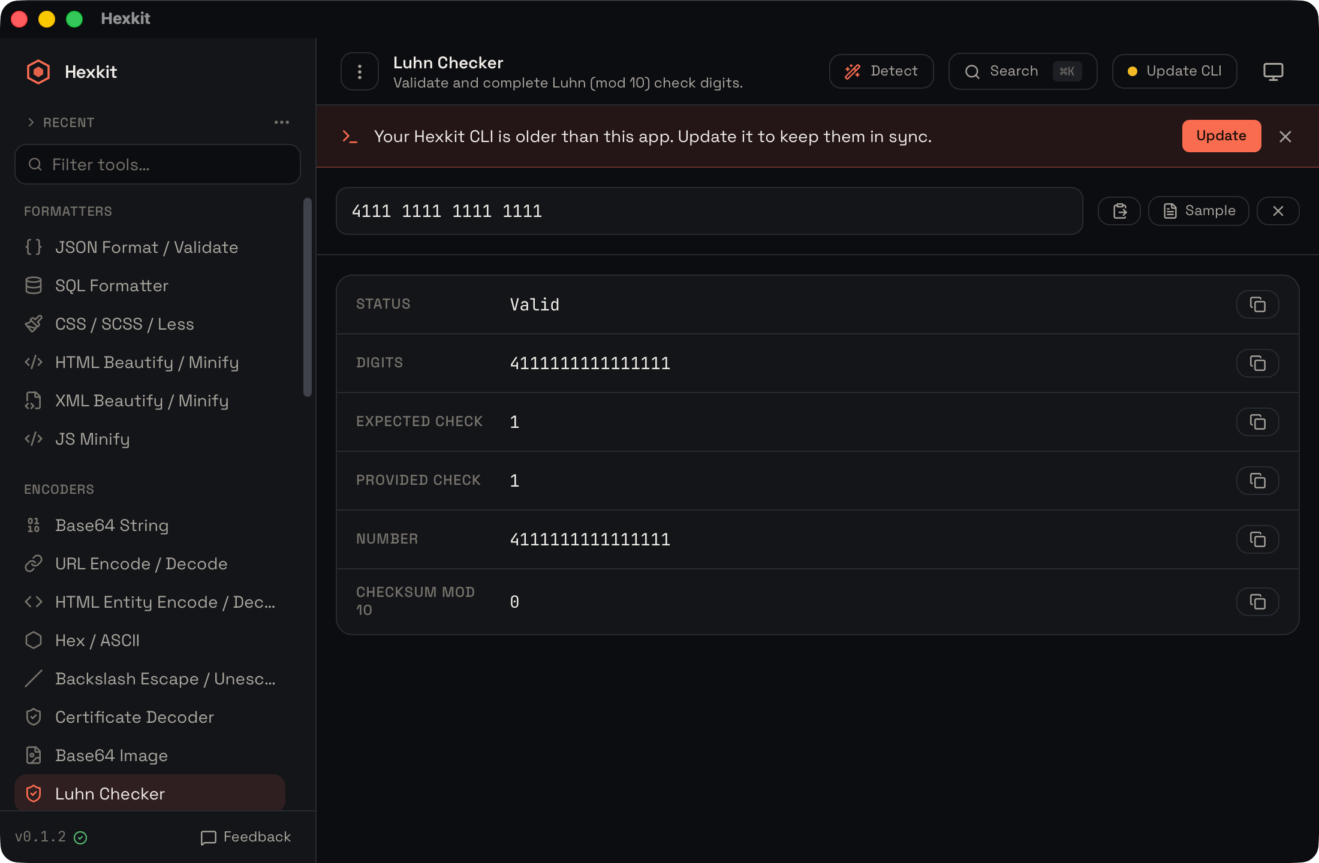1319x863 pixels.
Task: Focus the Filter tools search field
Action: (x=158, y=164)
